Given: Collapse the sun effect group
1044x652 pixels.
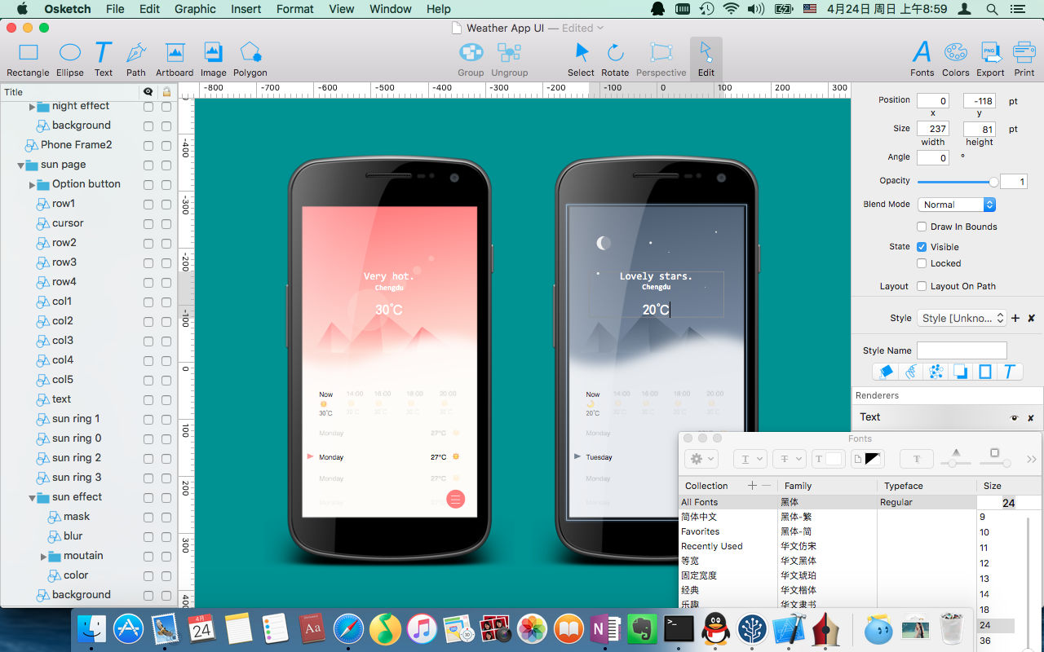Looking at the screenshot, I should click(x=33, y=497).
